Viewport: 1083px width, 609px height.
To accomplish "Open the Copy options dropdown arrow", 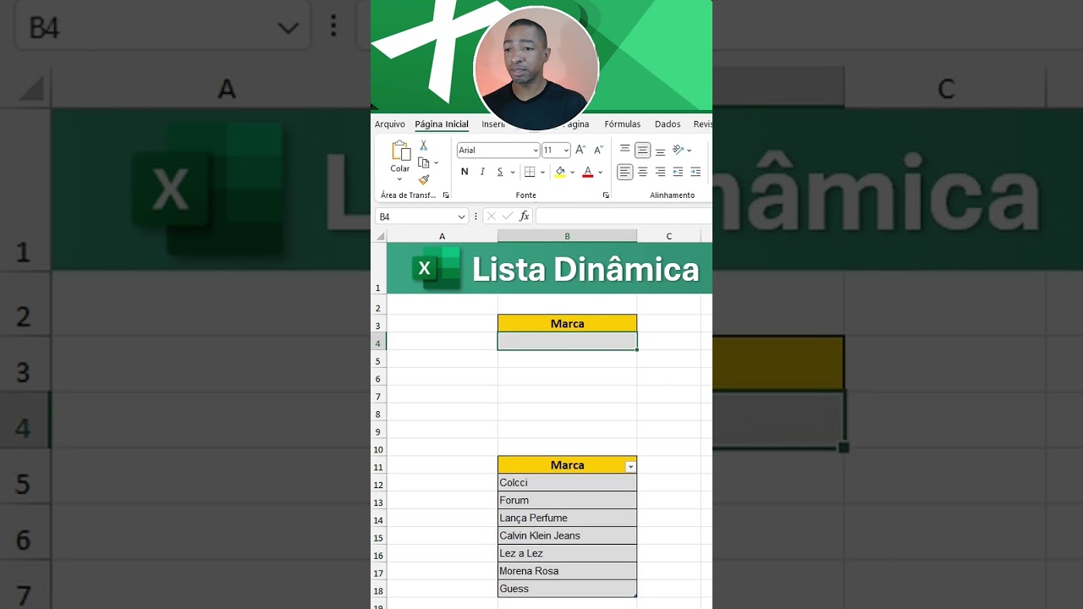I will [436, 162].
